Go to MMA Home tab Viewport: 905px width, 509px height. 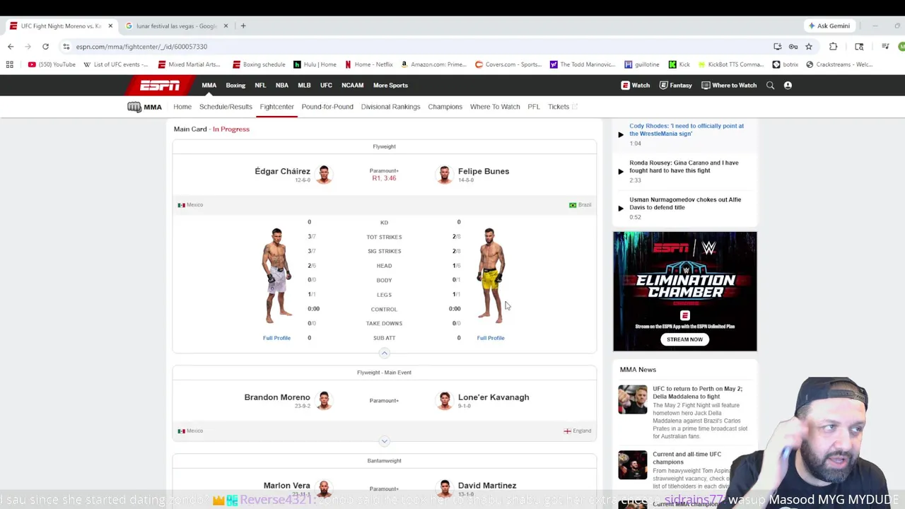coord(182,107)
